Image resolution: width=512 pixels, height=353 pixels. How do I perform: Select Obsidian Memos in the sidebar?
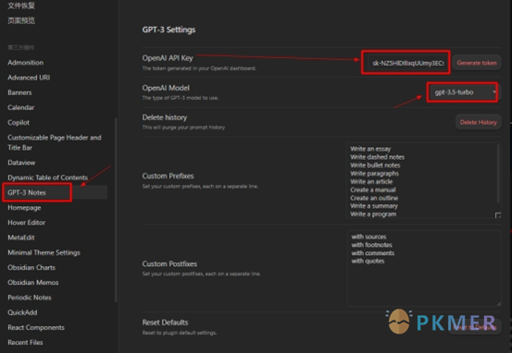pyautogui.click(x=33, y=283)
